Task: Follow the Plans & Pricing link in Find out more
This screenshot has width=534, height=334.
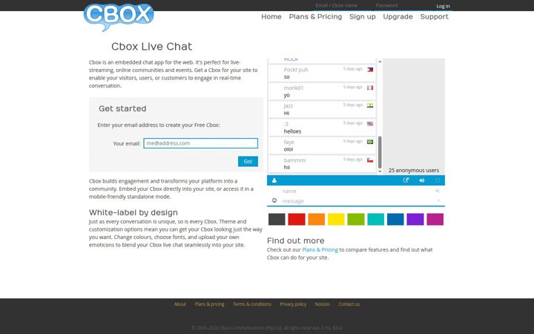Action: coord(320,249)
